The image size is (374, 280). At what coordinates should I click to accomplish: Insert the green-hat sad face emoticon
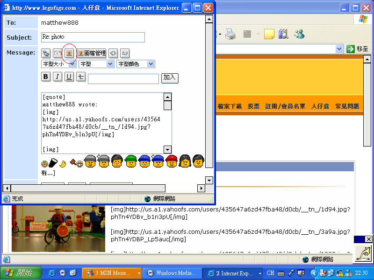coord(131,163)
